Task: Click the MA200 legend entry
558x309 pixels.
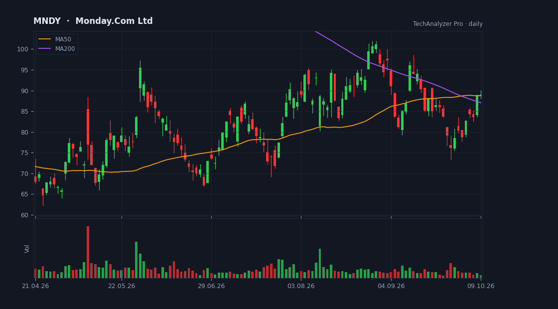Action: 57,49
